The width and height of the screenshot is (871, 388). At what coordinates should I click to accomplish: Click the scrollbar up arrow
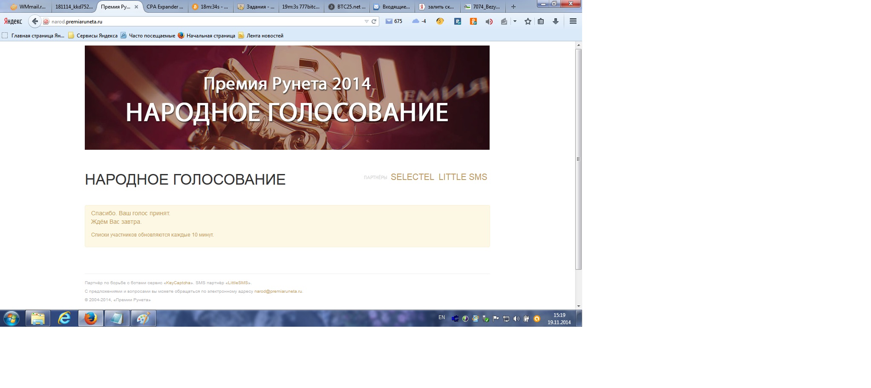[578, 45]
